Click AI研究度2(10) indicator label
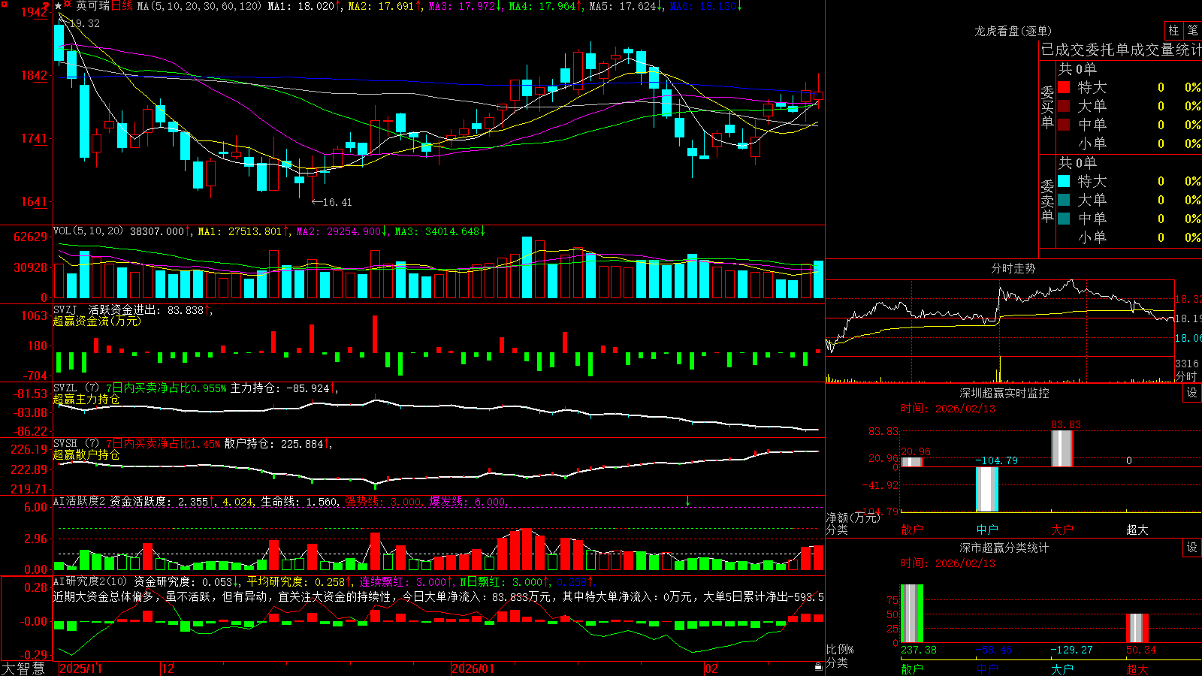1202x676 pixels. click(x=90, y=581)
